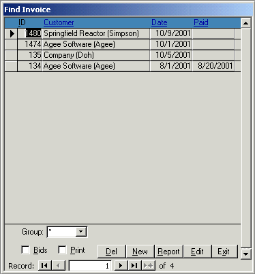Click the empty Paid cell for invoice 1480
Screen dimensions: 255x274
(x=213, y=33)
